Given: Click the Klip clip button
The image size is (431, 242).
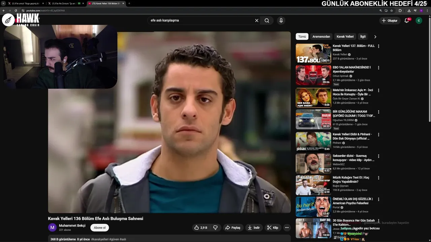Looking at the screenshot, I should 273,228.
